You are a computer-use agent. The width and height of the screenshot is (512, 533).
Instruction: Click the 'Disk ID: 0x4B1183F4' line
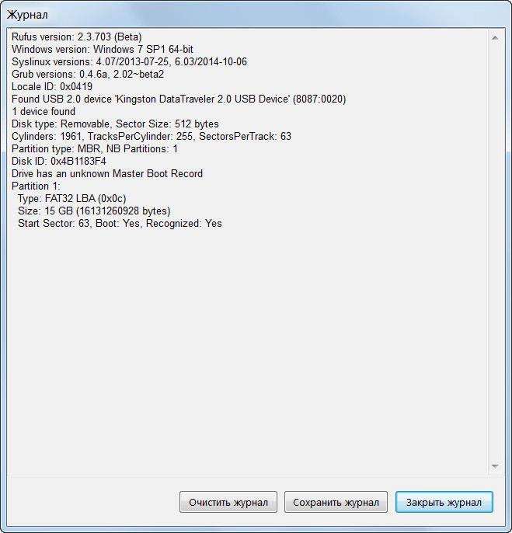coord(59,161)
